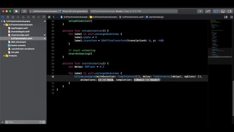This screenshot has width=234, height=132.
Task: Click line number 72 in gutter
Action: pos(53,77)
